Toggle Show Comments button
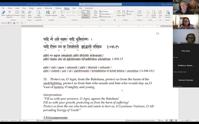Screen dimensions: 199x124 click(86, 14)
